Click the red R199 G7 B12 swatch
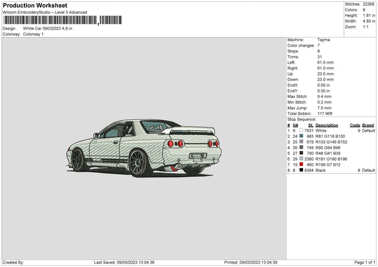378x267 pixels. pyautogui.click(x=302, y=164)
